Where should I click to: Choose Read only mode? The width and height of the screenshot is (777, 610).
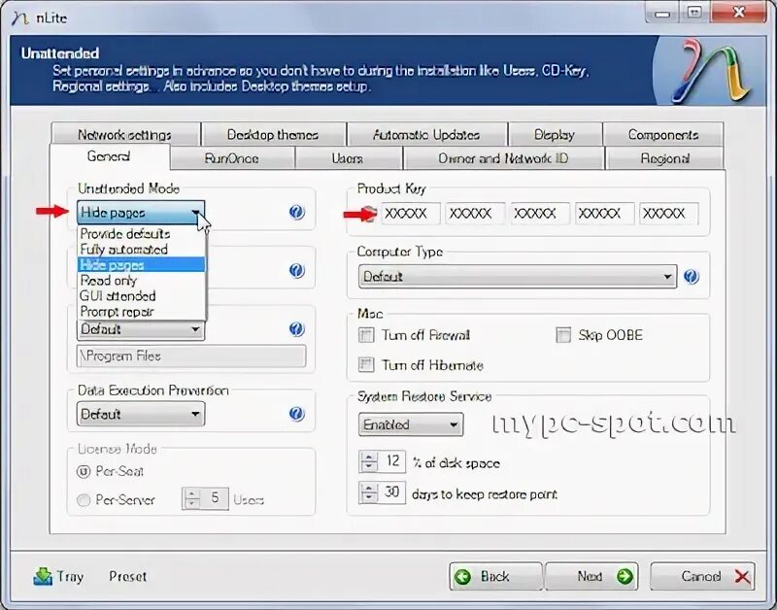pos(141,281)
